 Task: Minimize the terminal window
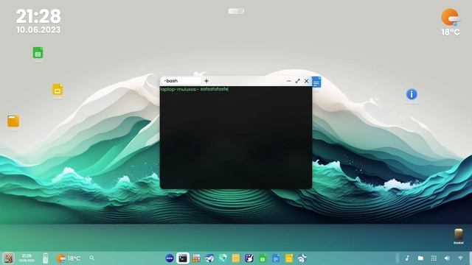point(288,81)
